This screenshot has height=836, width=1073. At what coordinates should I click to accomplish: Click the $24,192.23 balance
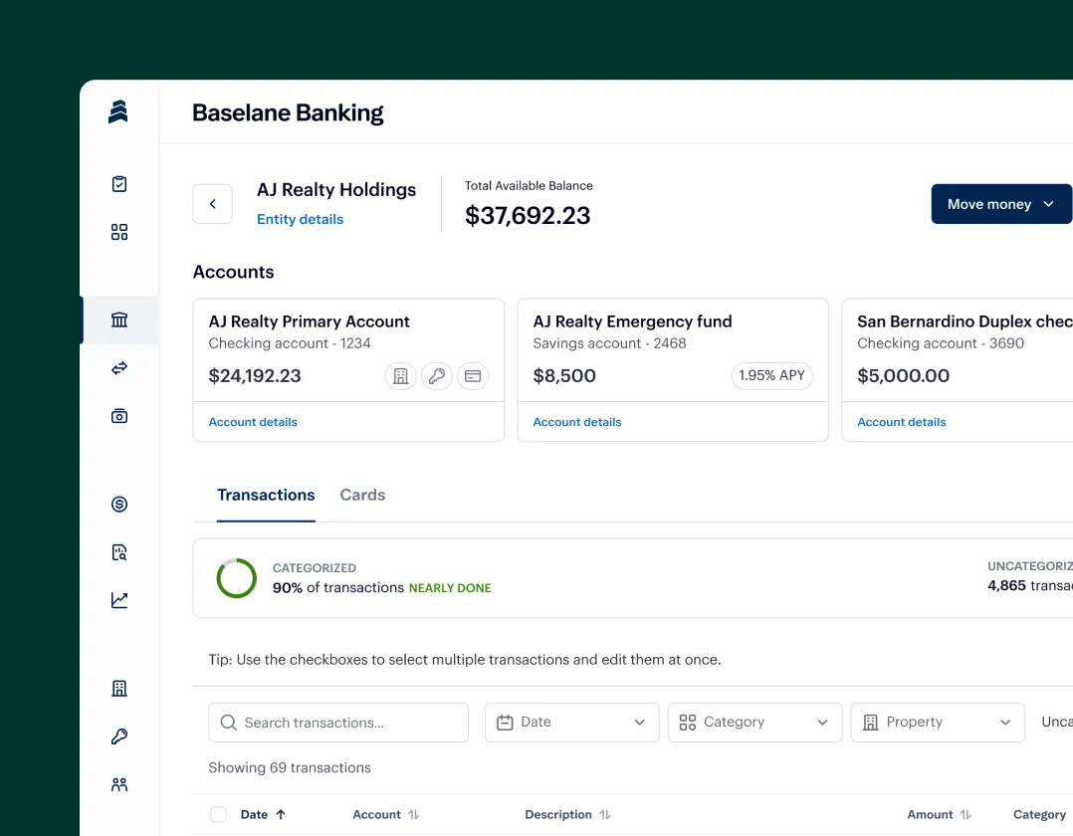click(255, 376)
